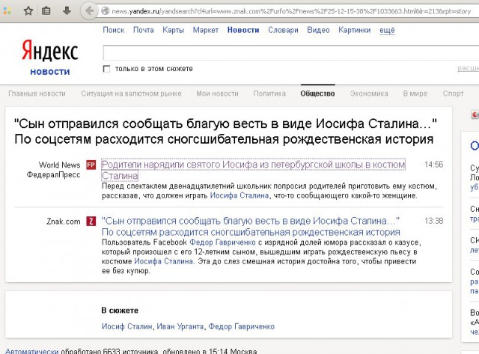This screenshot has width=479, height=354.
Task: Click the story headline 'Сын отправился сообщать благую весть'
Action: pos(226,131)
